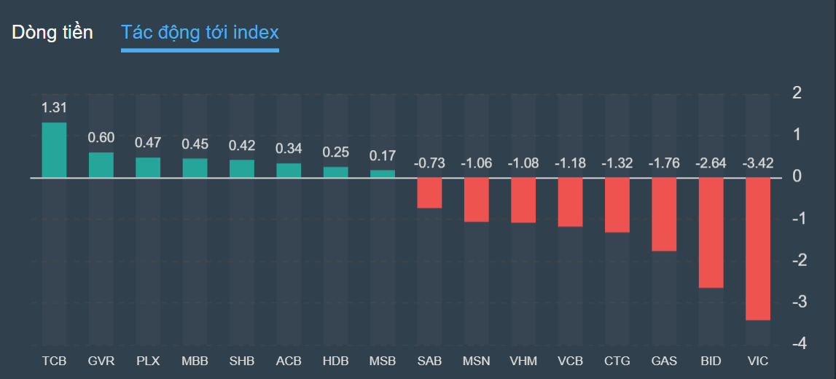Click the ACB ticker label

289,361
